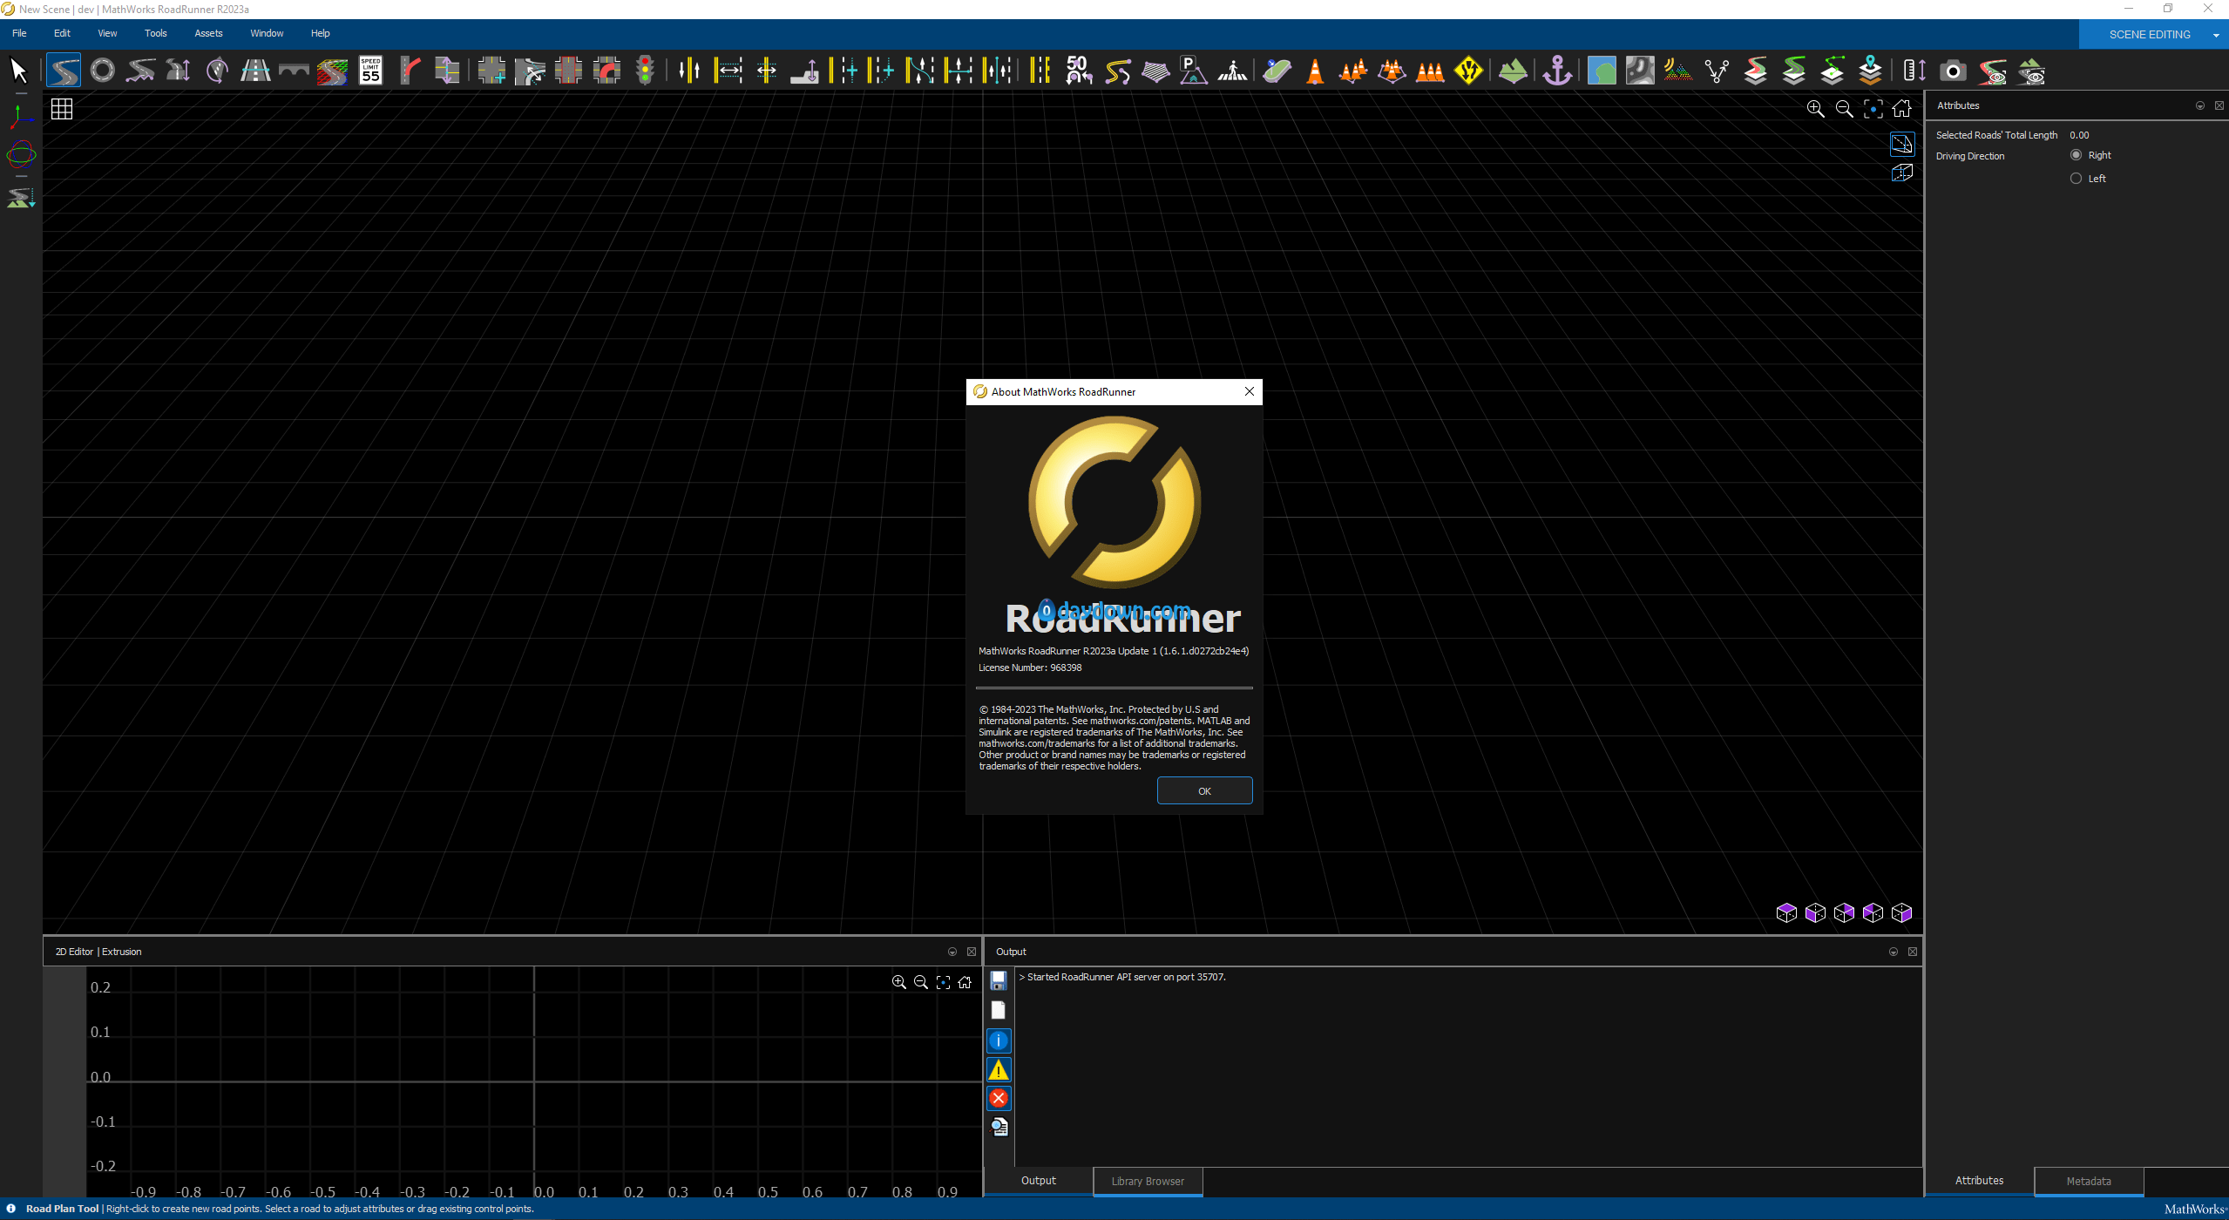Undock the Output panel
The image size is (2229, 1220).
tap(1913, 952)
